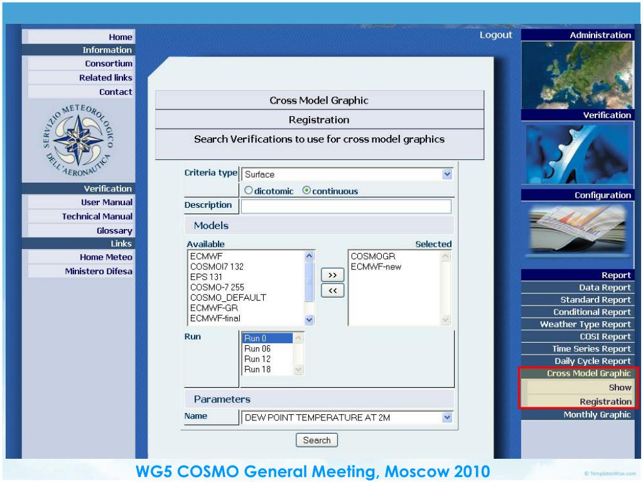This screenshot has height=482, width=643.
Task: Open the Home Meteo link
Action: pyautogui.click(x=81, y=257)
